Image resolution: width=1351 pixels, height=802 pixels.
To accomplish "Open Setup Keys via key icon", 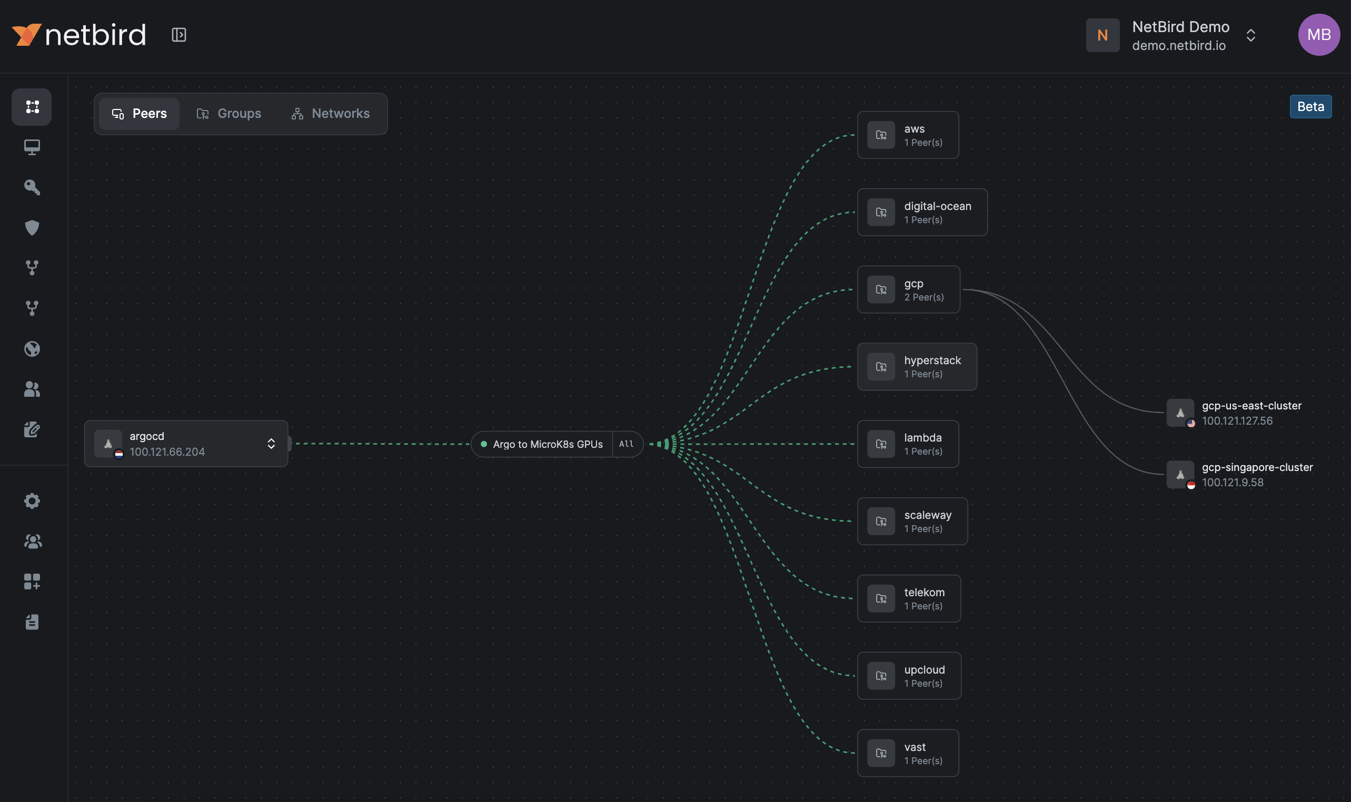I will pos(32,187).
